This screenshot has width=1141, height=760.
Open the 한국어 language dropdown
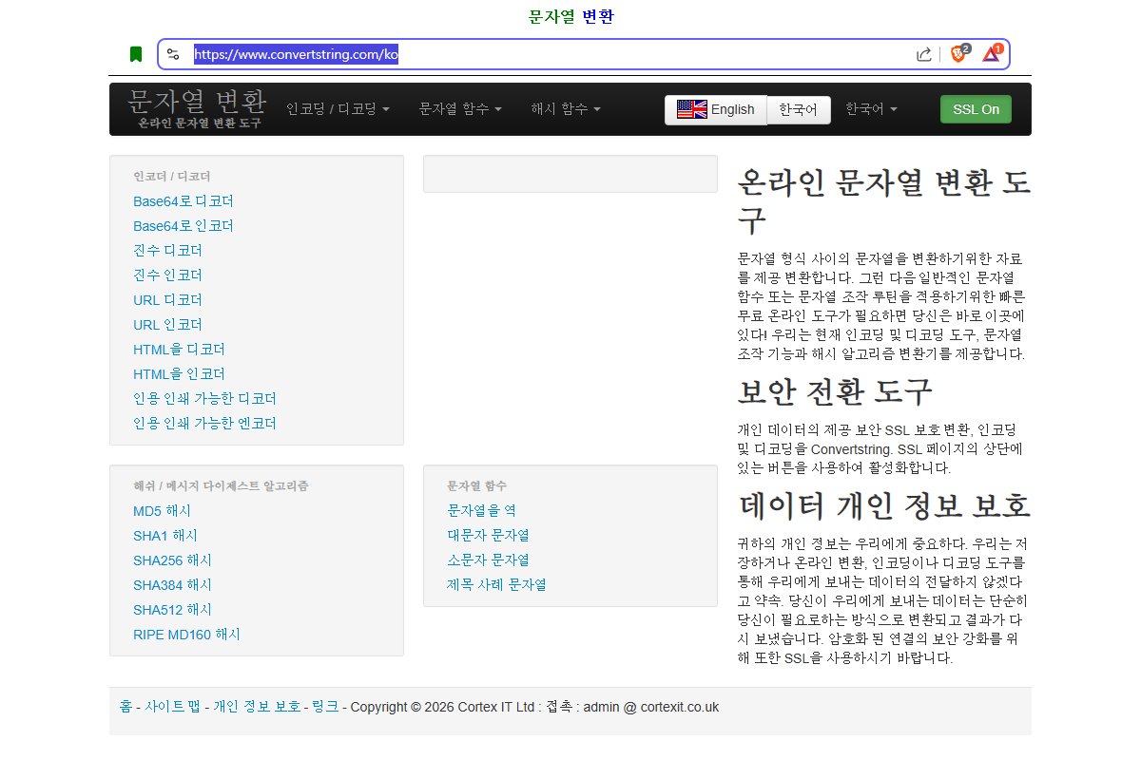click(x=871, y=109)
